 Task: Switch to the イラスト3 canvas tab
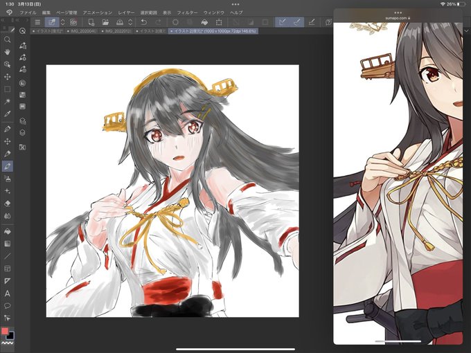[151, 31]
